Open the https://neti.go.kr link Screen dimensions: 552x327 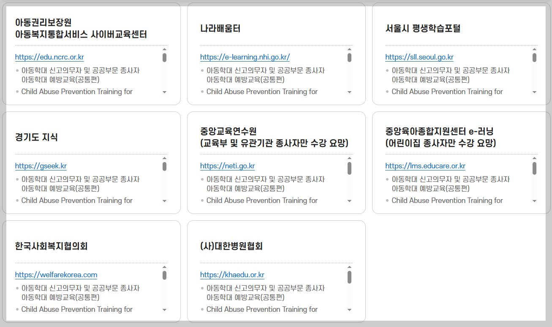228,166
